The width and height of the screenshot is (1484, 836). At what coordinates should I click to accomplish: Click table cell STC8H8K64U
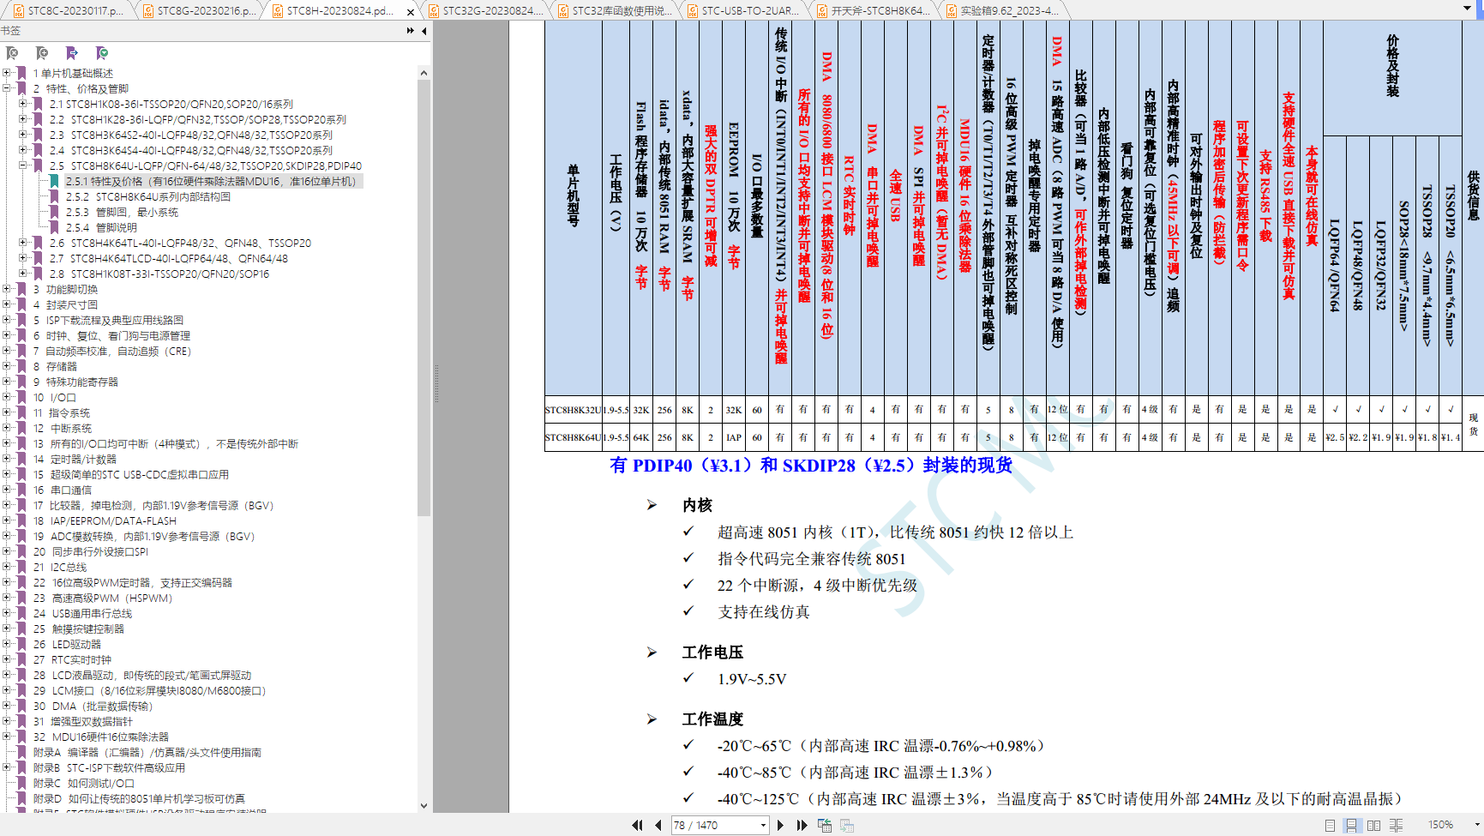click(574, 437)
